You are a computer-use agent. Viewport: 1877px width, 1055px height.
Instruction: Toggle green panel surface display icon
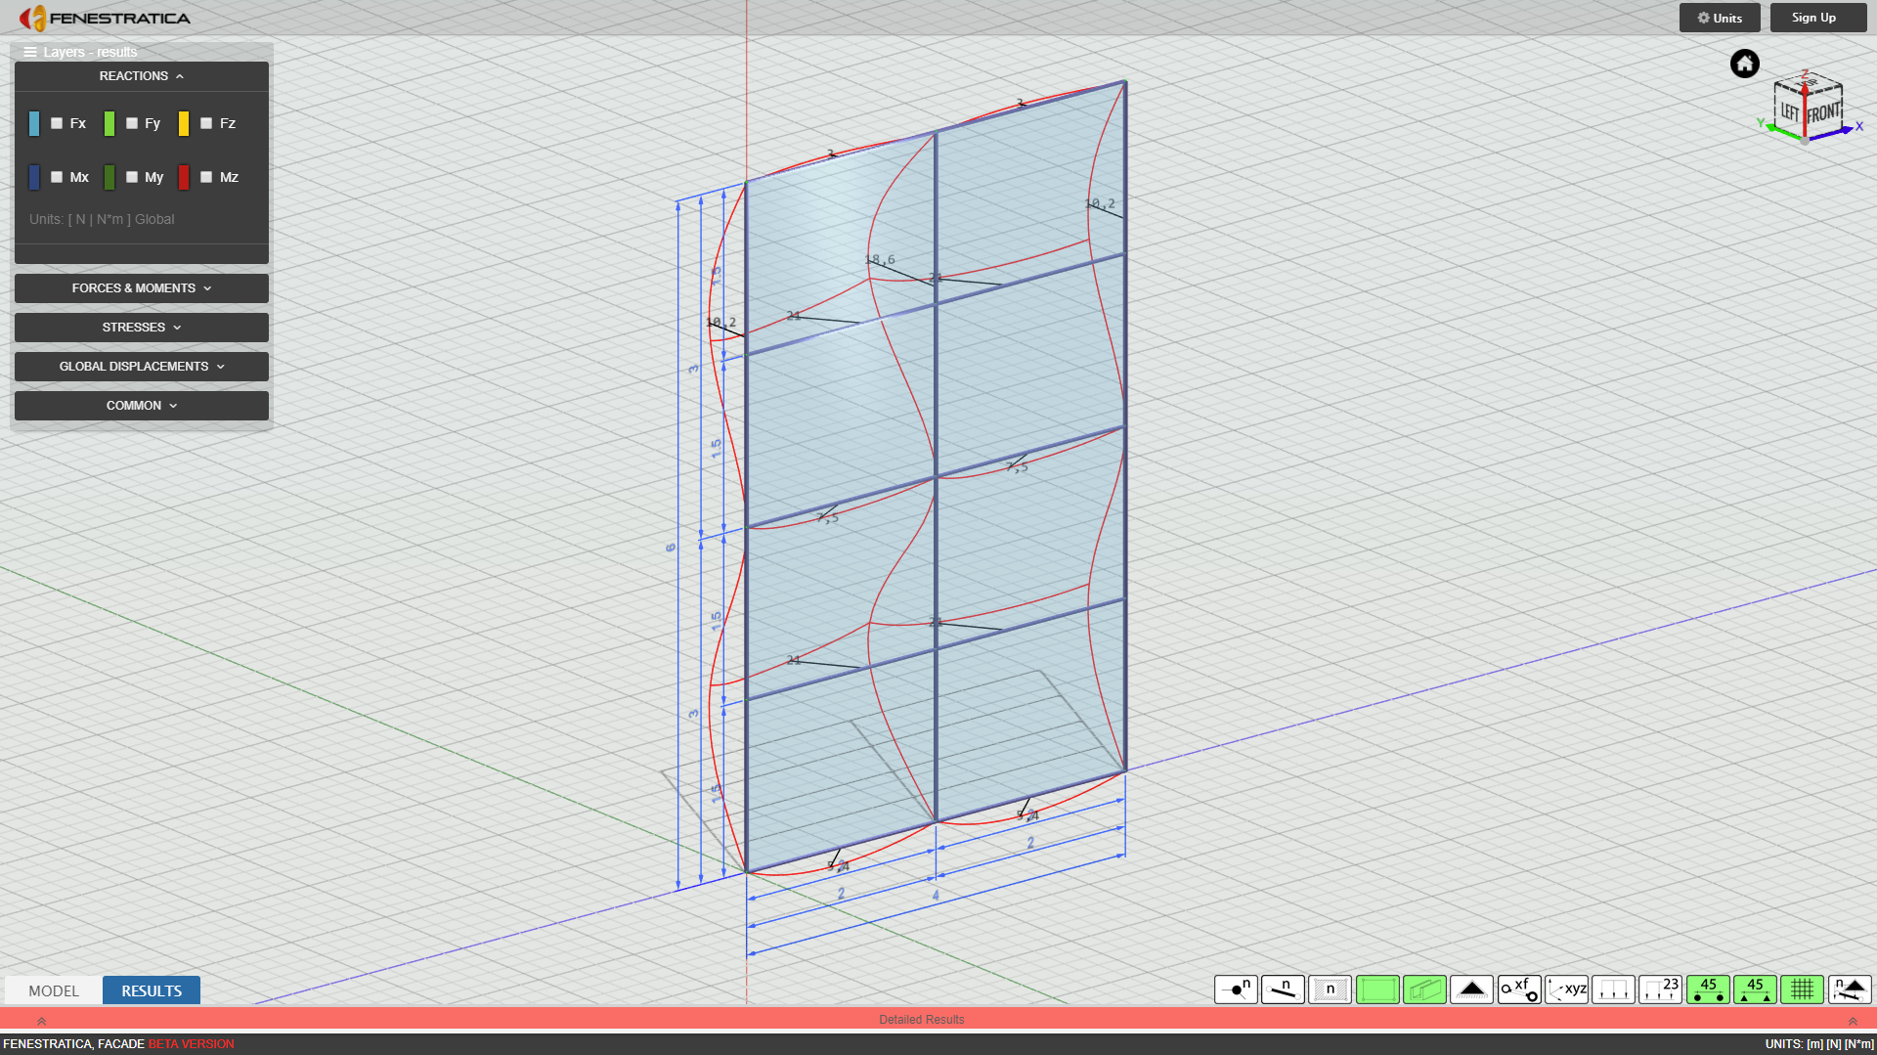(x=1377, y=989)
